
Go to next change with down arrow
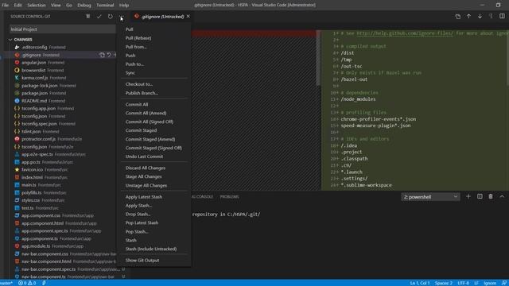pos(480,16)
